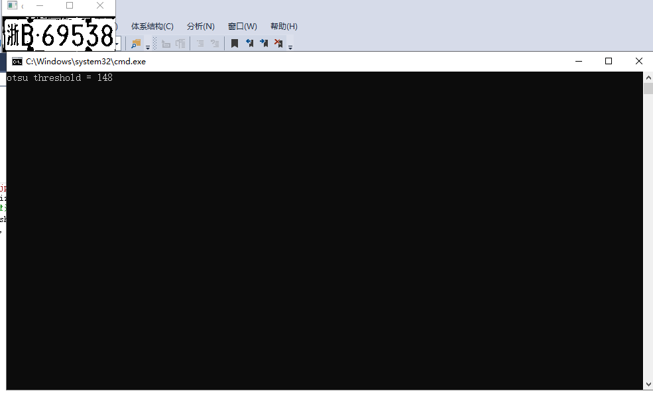Open the combo box dropdown beside the plate image
This screenshot has height=397, width=653.
tap(118, 43)
